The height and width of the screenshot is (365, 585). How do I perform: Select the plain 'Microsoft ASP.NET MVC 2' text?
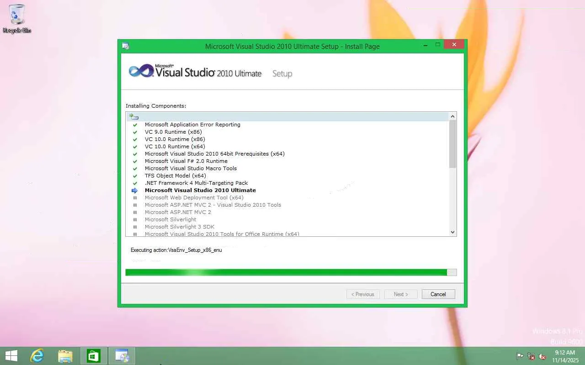pyautogui.click(x=178, y=212)
